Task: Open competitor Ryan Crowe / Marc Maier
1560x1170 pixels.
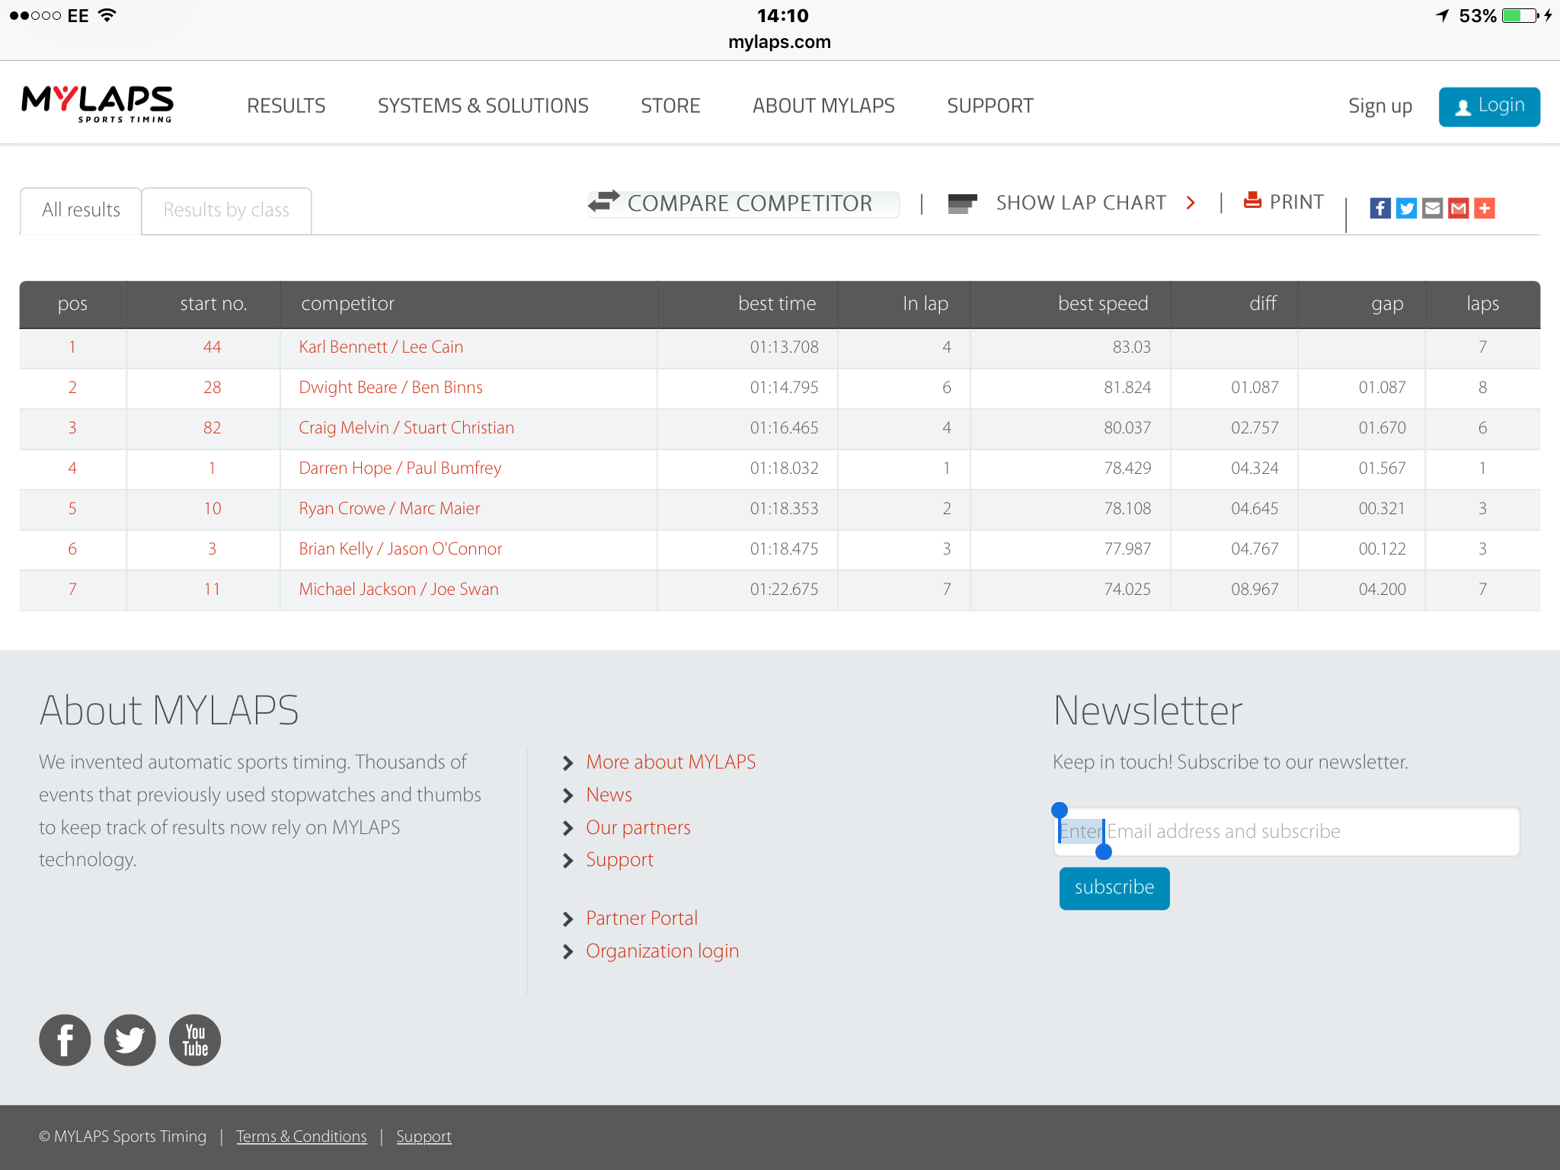Action: [x=389, y=509]
